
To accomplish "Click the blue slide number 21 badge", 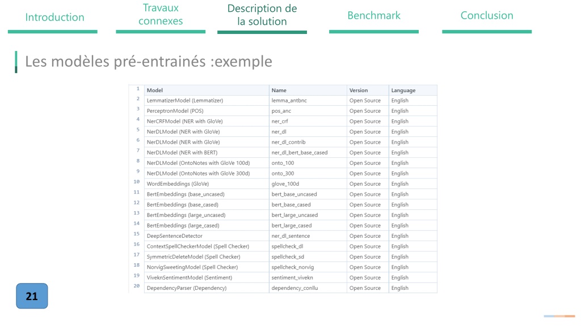I will (32, 296).
